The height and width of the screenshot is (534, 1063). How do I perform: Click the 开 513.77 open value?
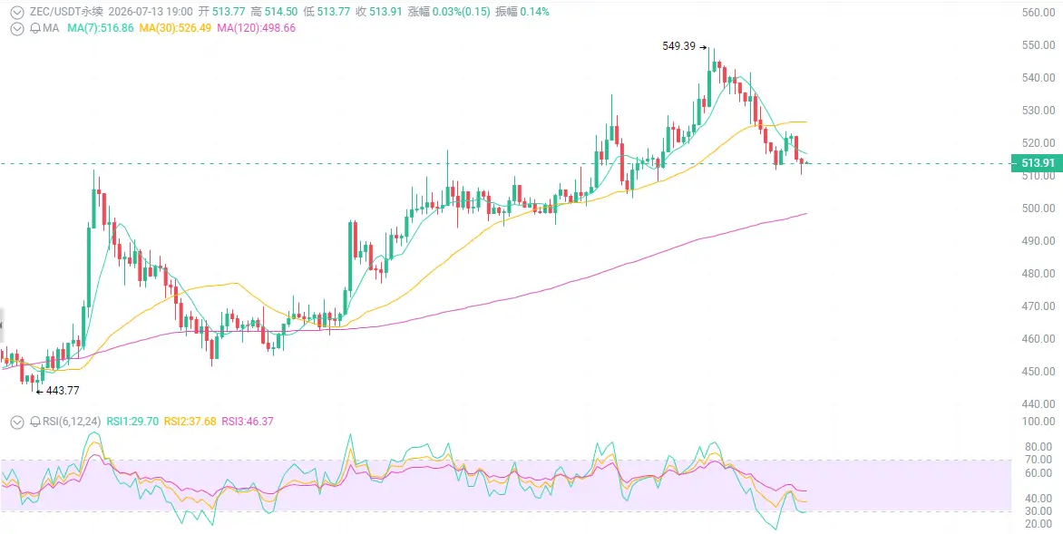point(221,12)
